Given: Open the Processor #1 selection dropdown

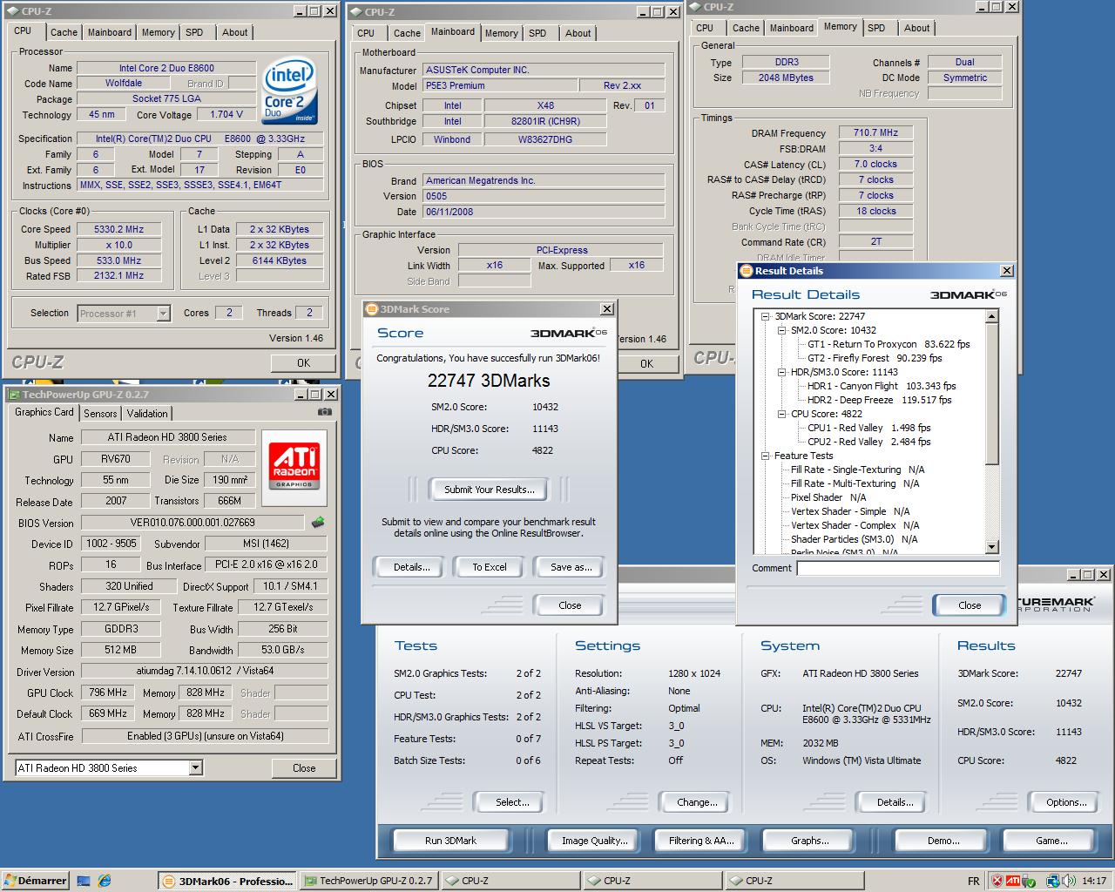Looking at the screenshot, I should [163, 314].
